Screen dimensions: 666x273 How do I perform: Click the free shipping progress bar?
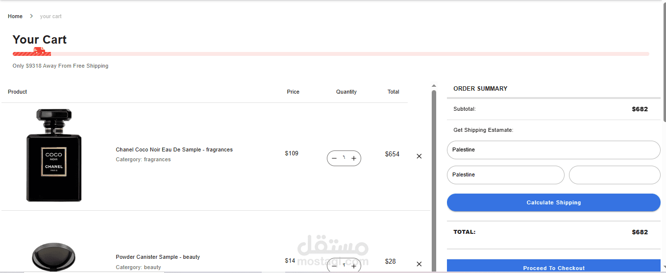(331, 53)
